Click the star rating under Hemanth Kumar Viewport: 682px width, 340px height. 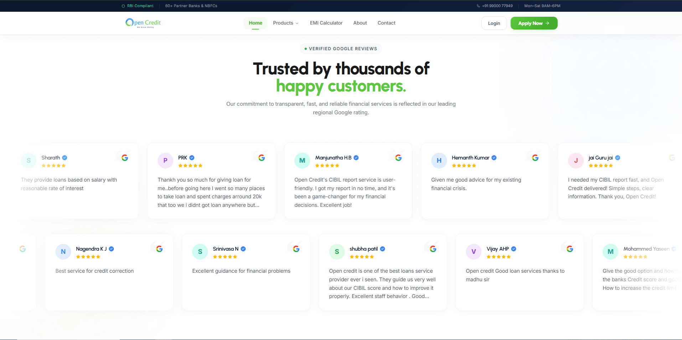tap(464, 166)
